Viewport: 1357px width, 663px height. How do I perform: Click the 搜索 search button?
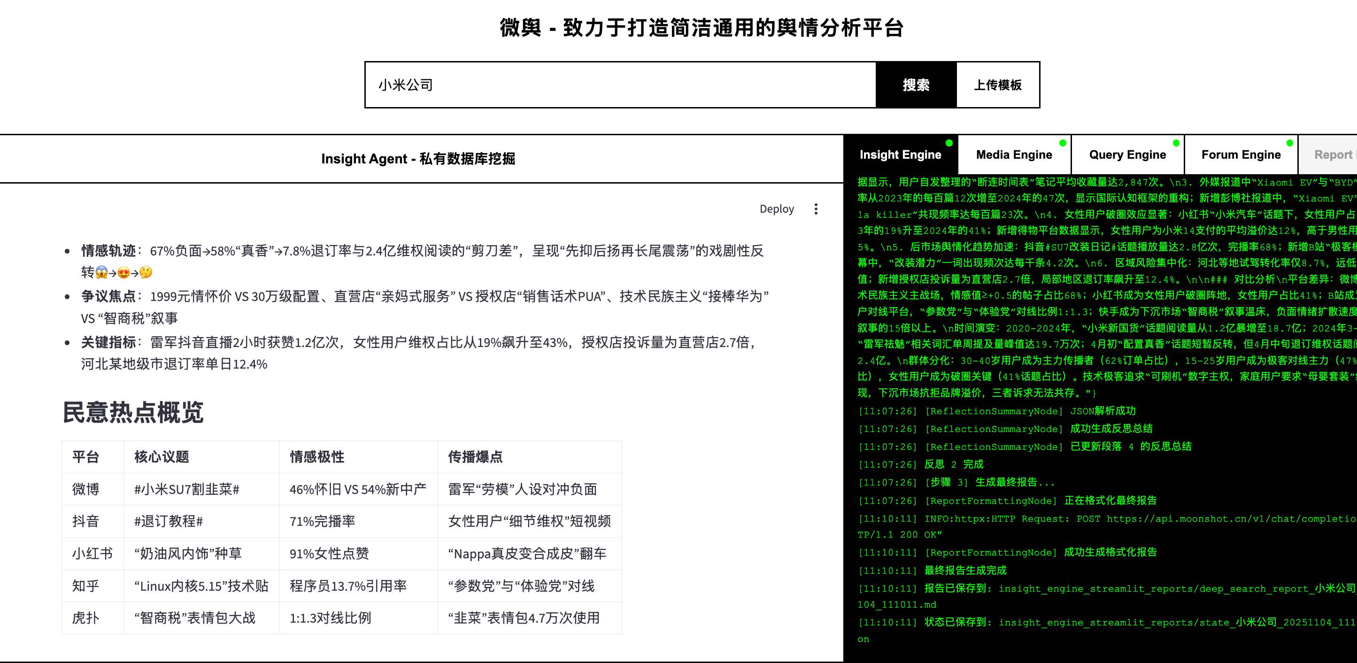pos(916,85)
